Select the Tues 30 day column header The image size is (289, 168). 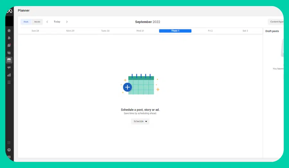105,31
